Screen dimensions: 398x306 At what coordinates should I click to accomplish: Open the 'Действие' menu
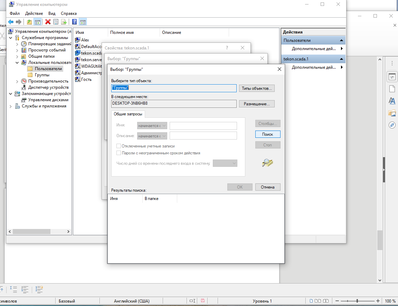point(34,13)
